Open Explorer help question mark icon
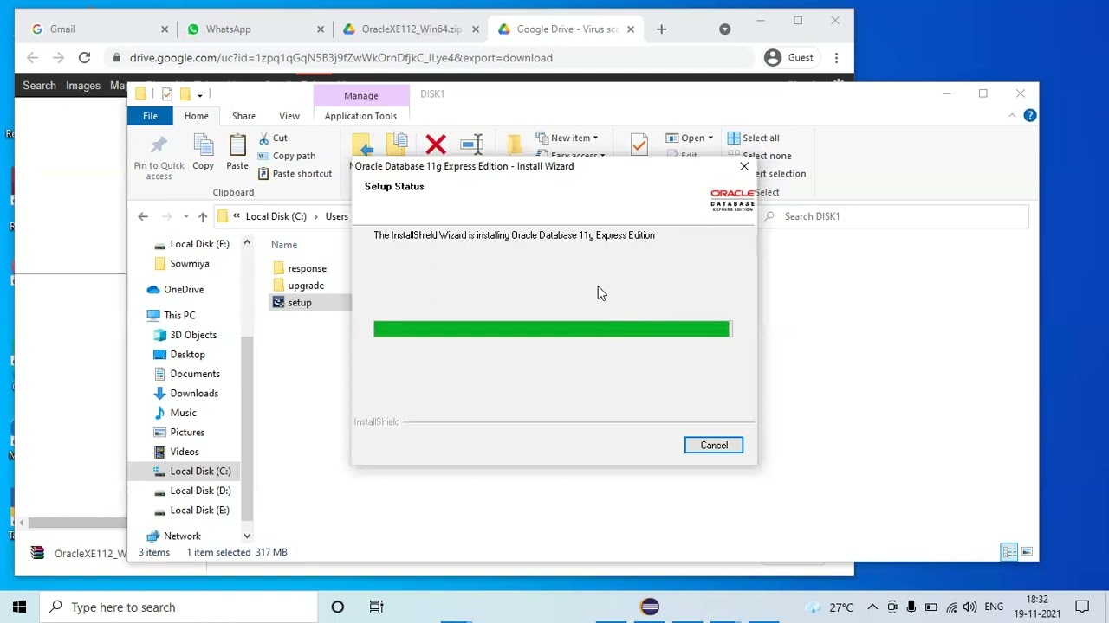The width and height of the screenshot is (1109, 623). 1029,115
